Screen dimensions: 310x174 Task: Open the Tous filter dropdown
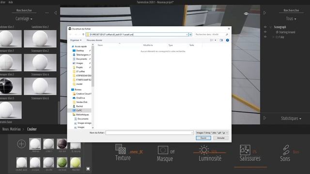[291, 19]
